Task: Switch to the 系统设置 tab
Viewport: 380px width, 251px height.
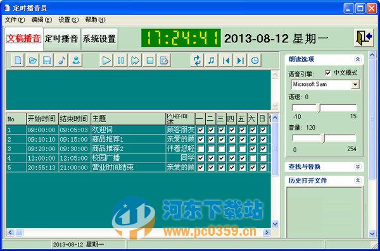Action: pos(99,39)
